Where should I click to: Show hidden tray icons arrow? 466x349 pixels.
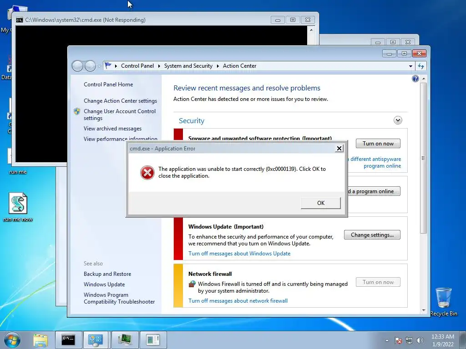pos(387,340)
